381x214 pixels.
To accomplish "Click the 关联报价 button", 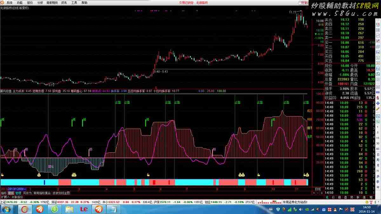I will (x=17, y=197).
